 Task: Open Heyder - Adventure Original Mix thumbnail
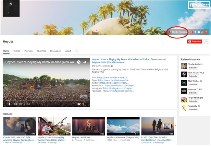[123, 126]
